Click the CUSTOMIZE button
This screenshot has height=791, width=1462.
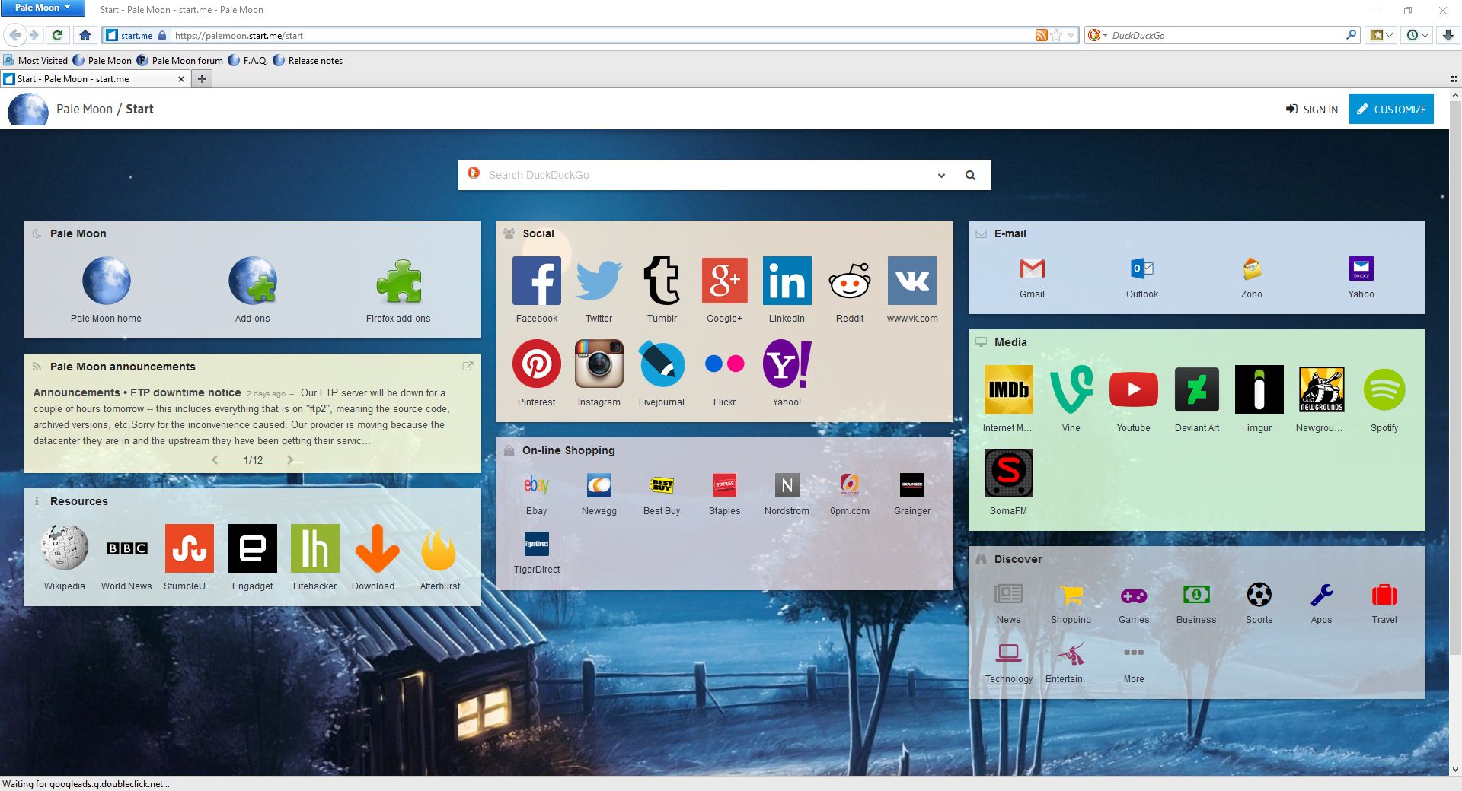tap(1391, 109)
